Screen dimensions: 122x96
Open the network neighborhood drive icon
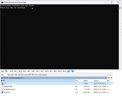pos(73,71)
